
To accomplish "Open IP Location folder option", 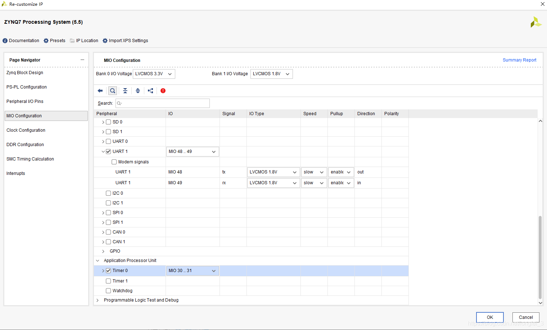I will coord(84,41).
